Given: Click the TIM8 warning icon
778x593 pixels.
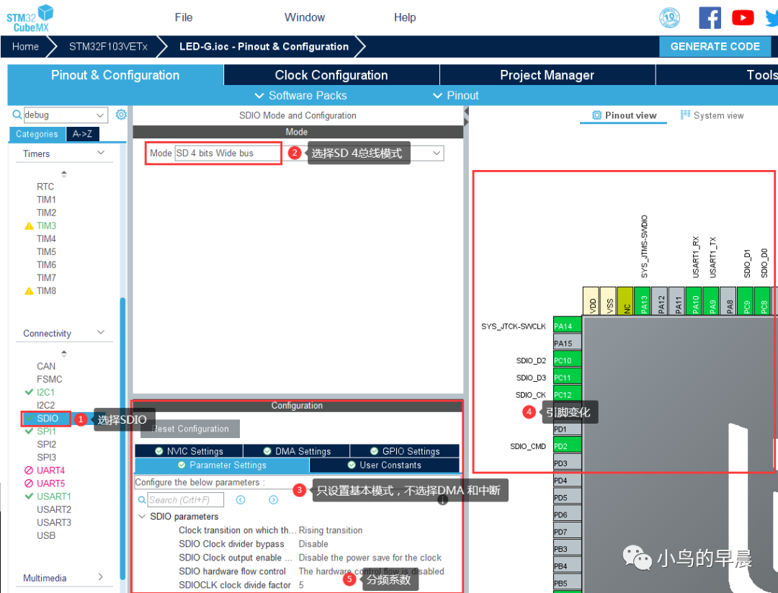Looking at the screenshot, I should (x=29, y=291).
